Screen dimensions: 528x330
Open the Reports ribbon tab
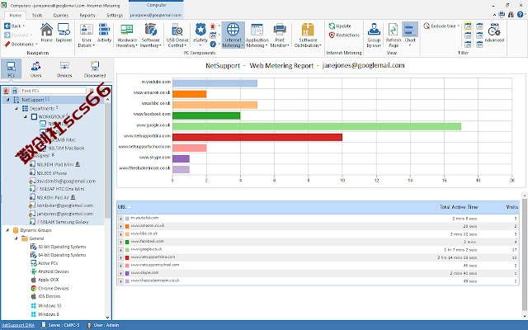(x=87, y=15)
